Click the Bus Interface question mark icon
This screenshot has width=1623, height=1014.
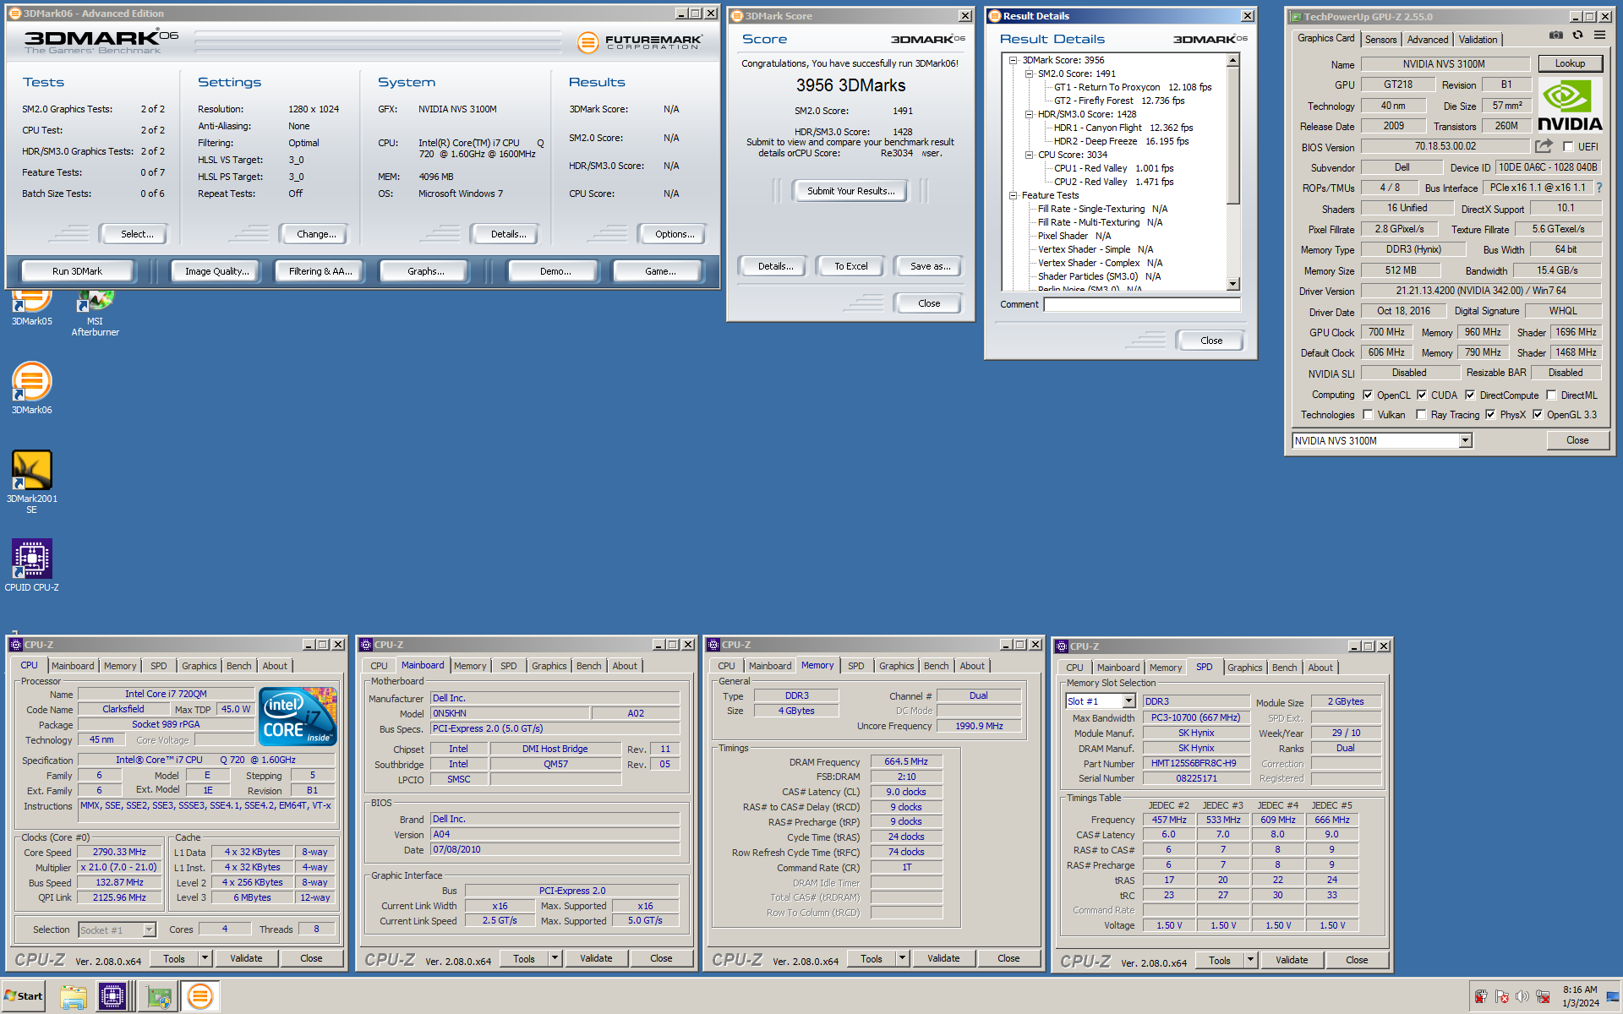[x=1599, y=188]
